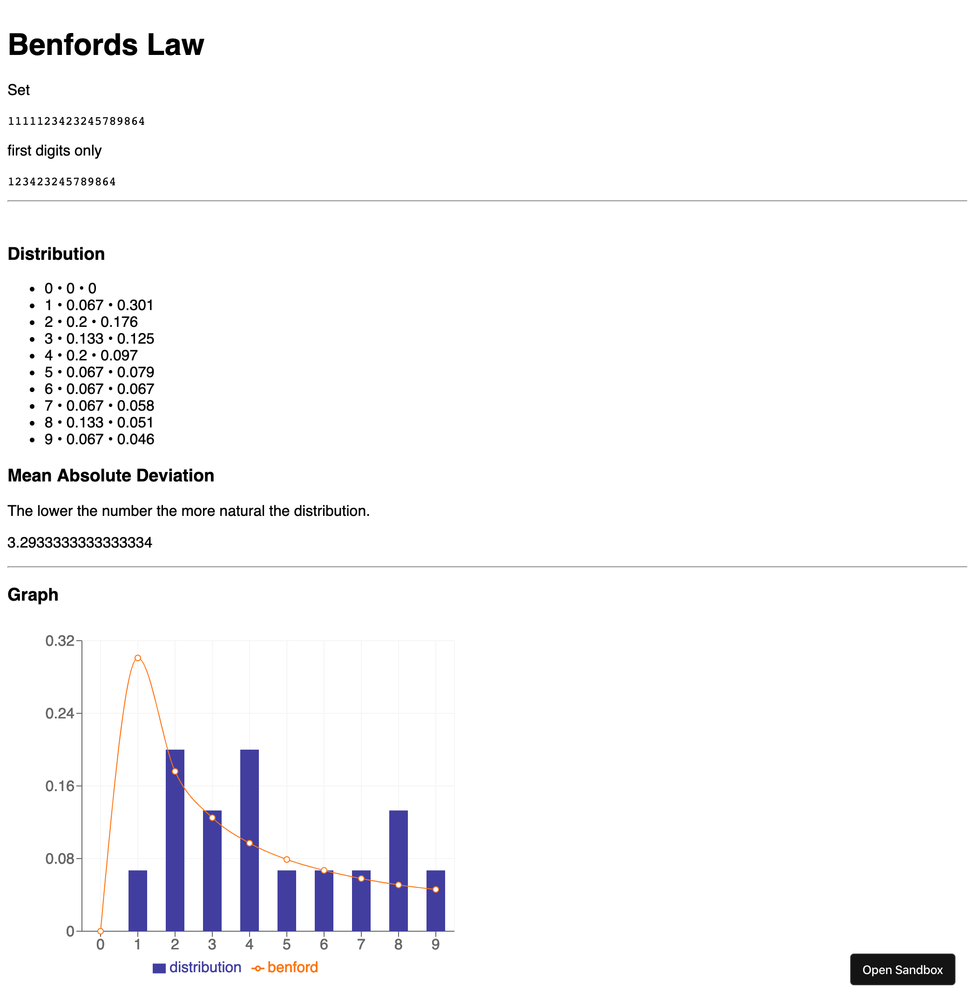
Task: Click the y-axis label 0.24
Action: [60, 713]
